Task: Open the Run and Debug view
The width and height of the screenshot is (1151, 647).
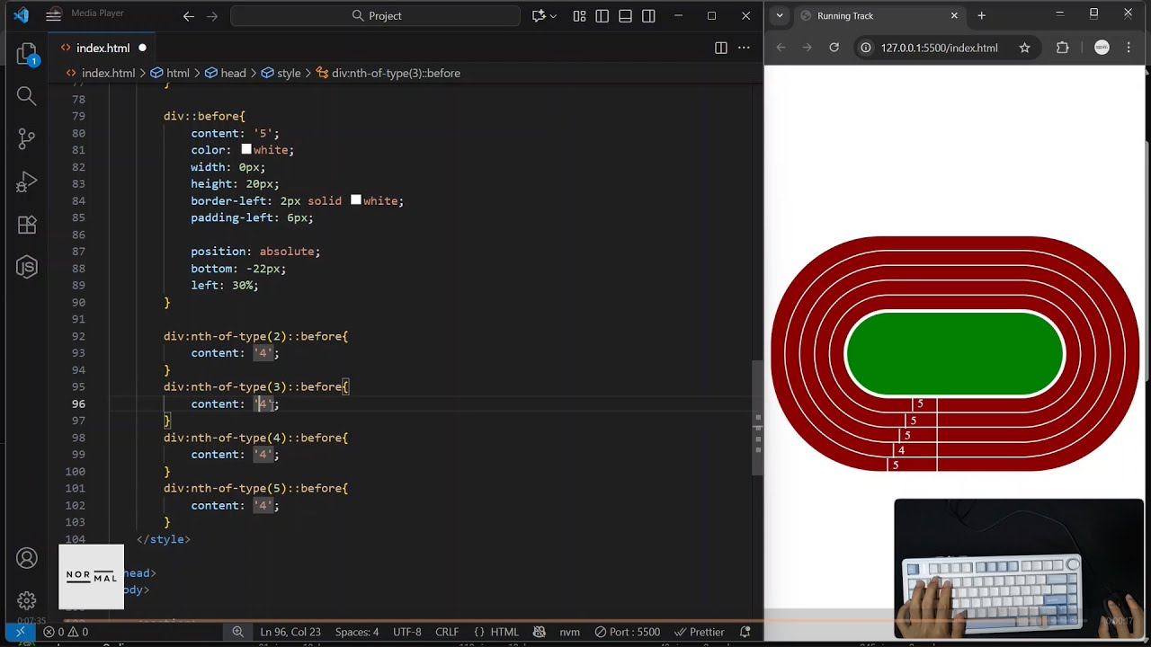Action: click(26, 182)
